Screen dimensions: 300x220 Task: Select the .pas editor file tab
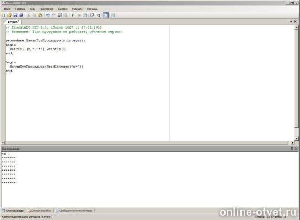click(x=13, y=22)
